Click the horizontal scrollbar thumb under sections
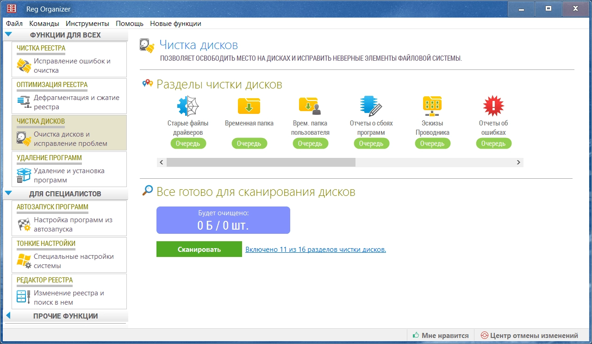Viewport: 592px width, 344px height. point(261,163)
